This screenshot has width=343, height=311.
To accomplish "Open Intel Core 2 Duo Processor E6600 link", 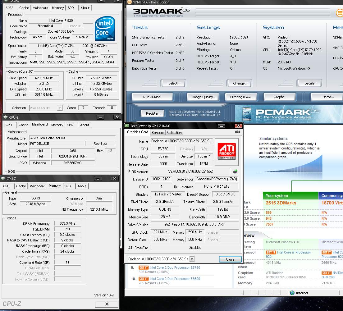I will 175,279.
